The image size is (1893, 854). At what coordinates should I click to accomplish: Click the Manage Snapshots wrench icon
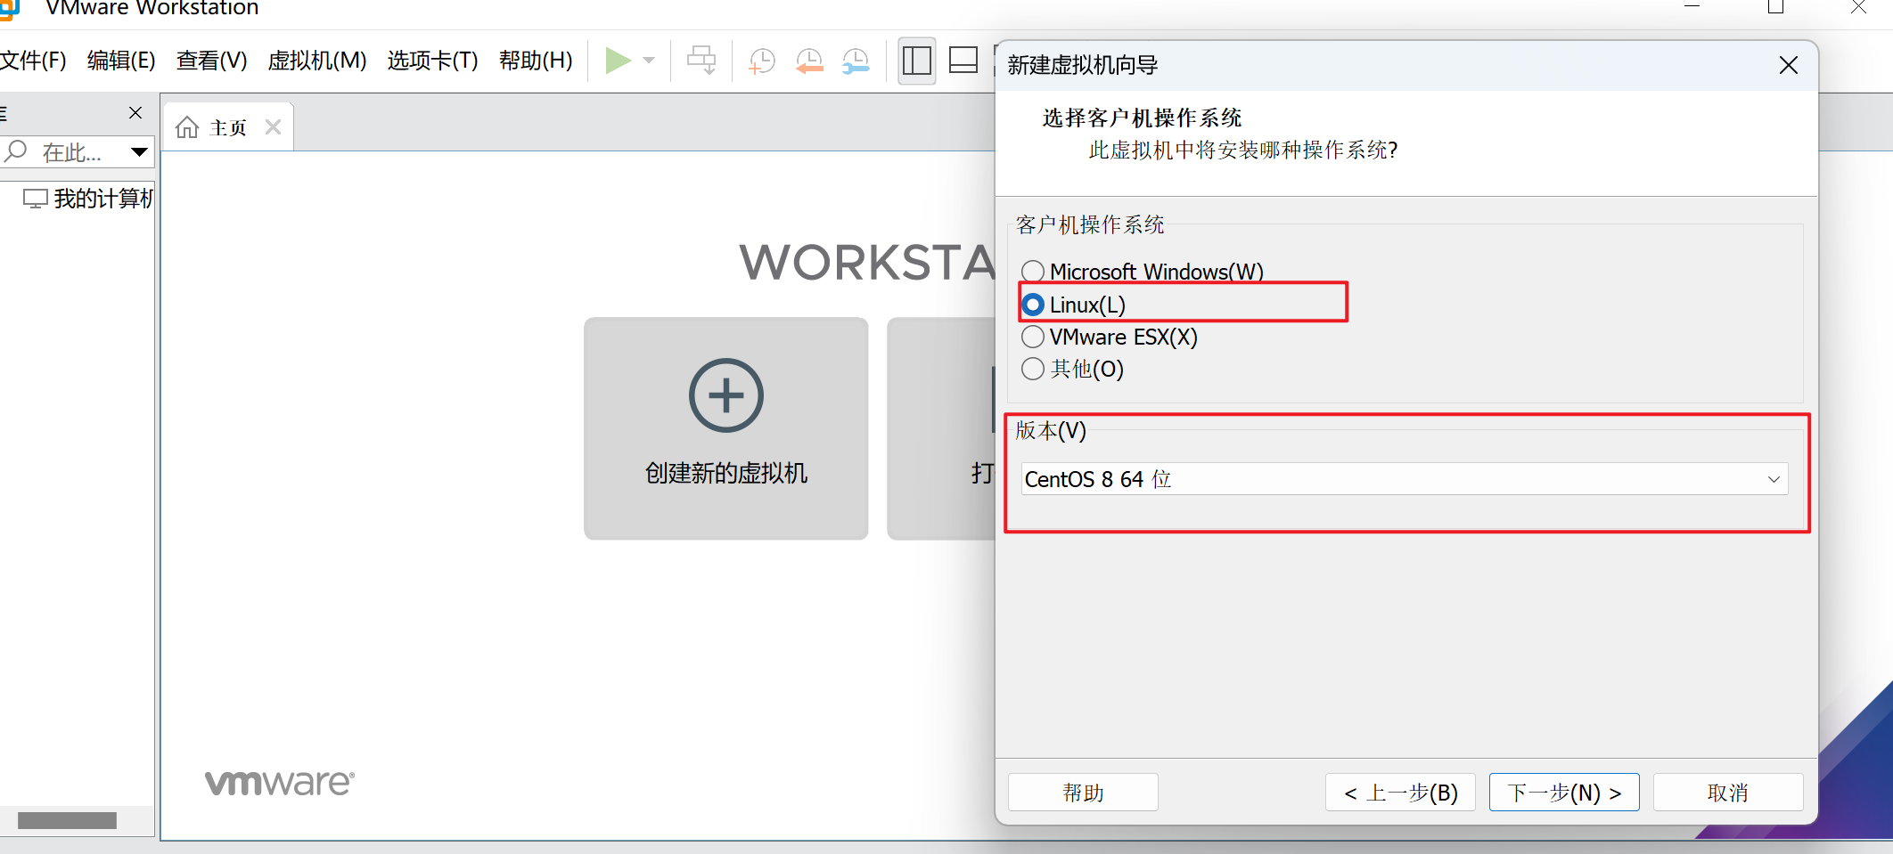tap(856, 61)
